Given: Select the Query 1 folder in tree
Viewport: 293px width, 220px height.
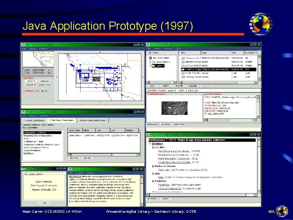Looking at the screenshot, I should pos(158,66).
